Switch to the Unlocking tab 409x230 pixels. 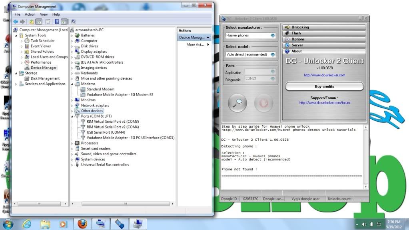pyautogui.click(x=300, y=27)
